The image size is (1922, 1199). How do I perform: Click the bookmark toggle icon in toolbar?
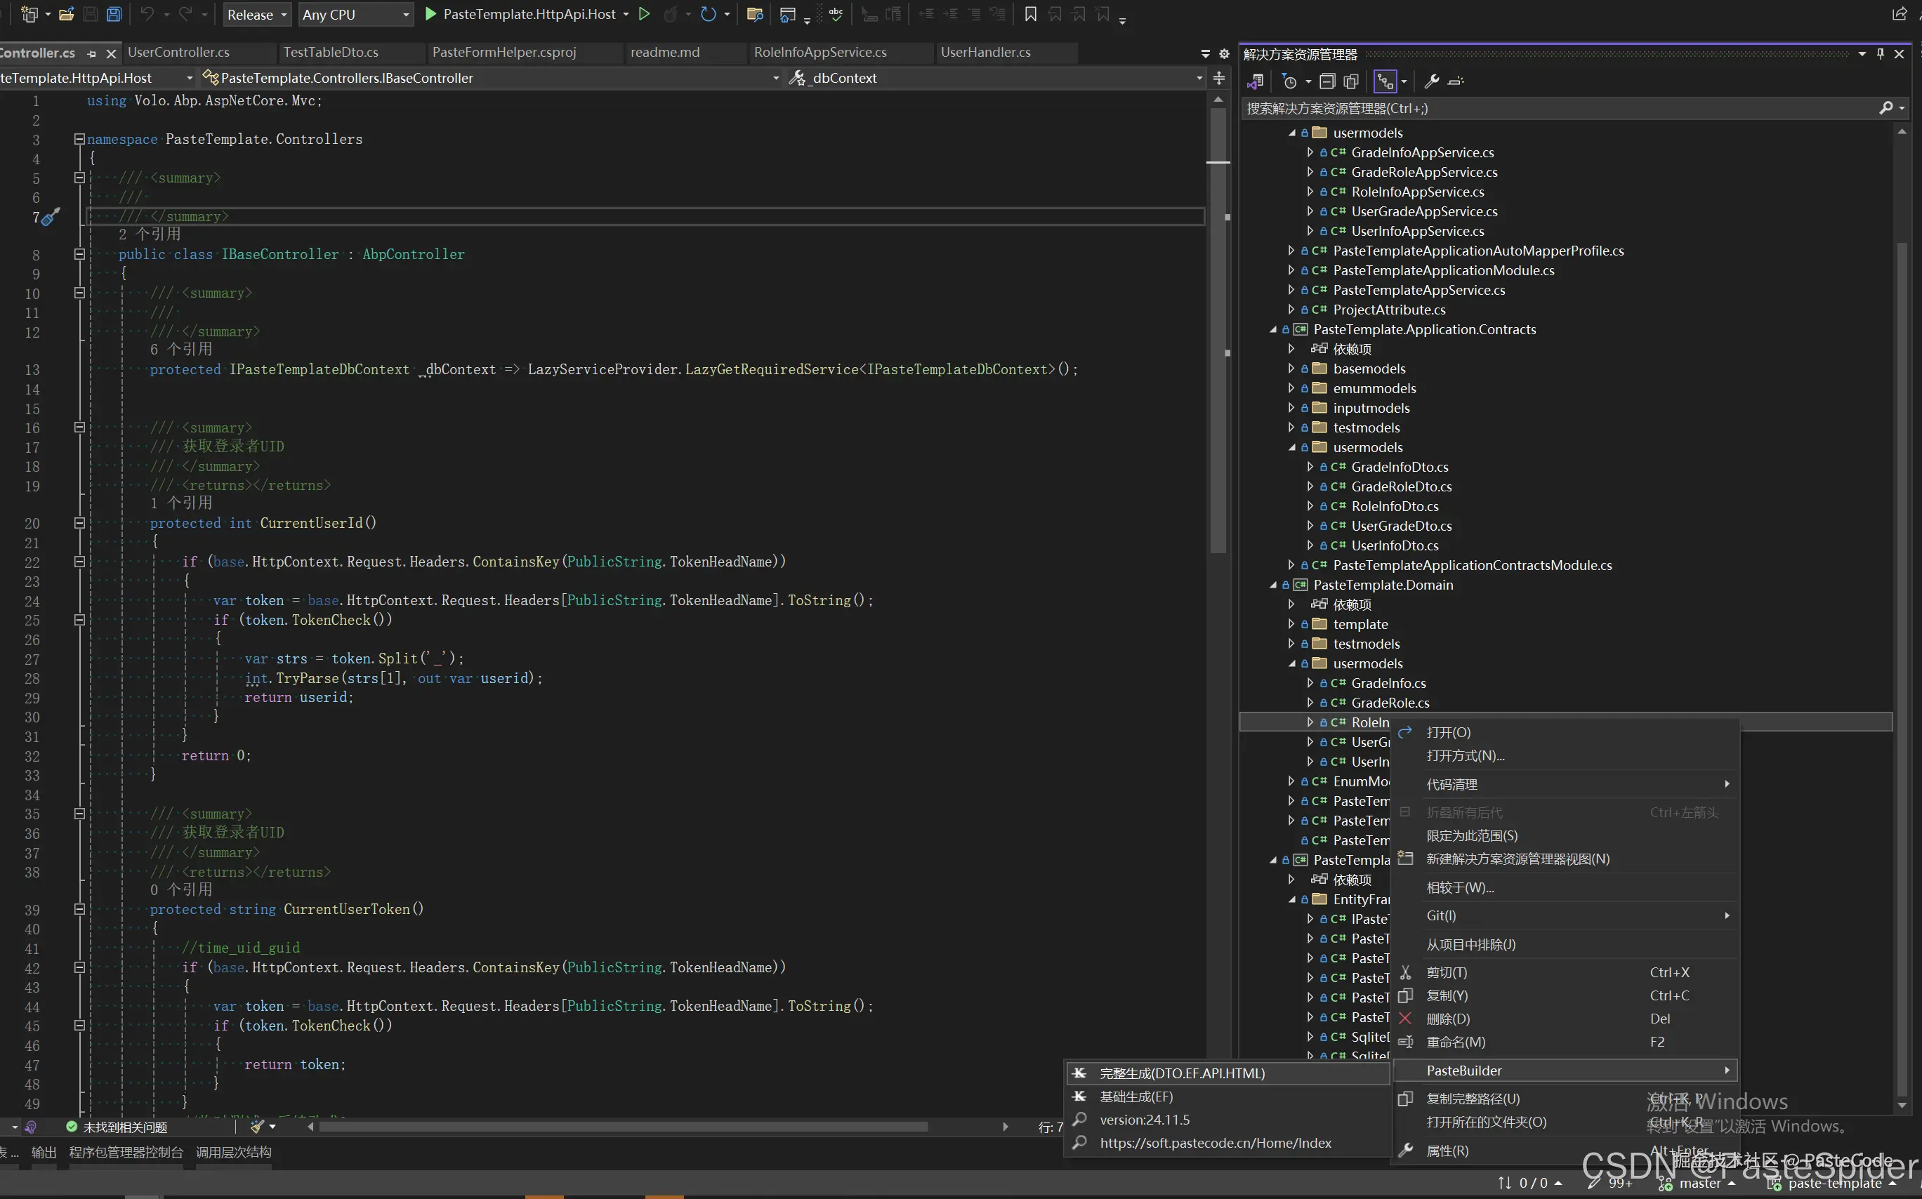tap(1029, 14)
